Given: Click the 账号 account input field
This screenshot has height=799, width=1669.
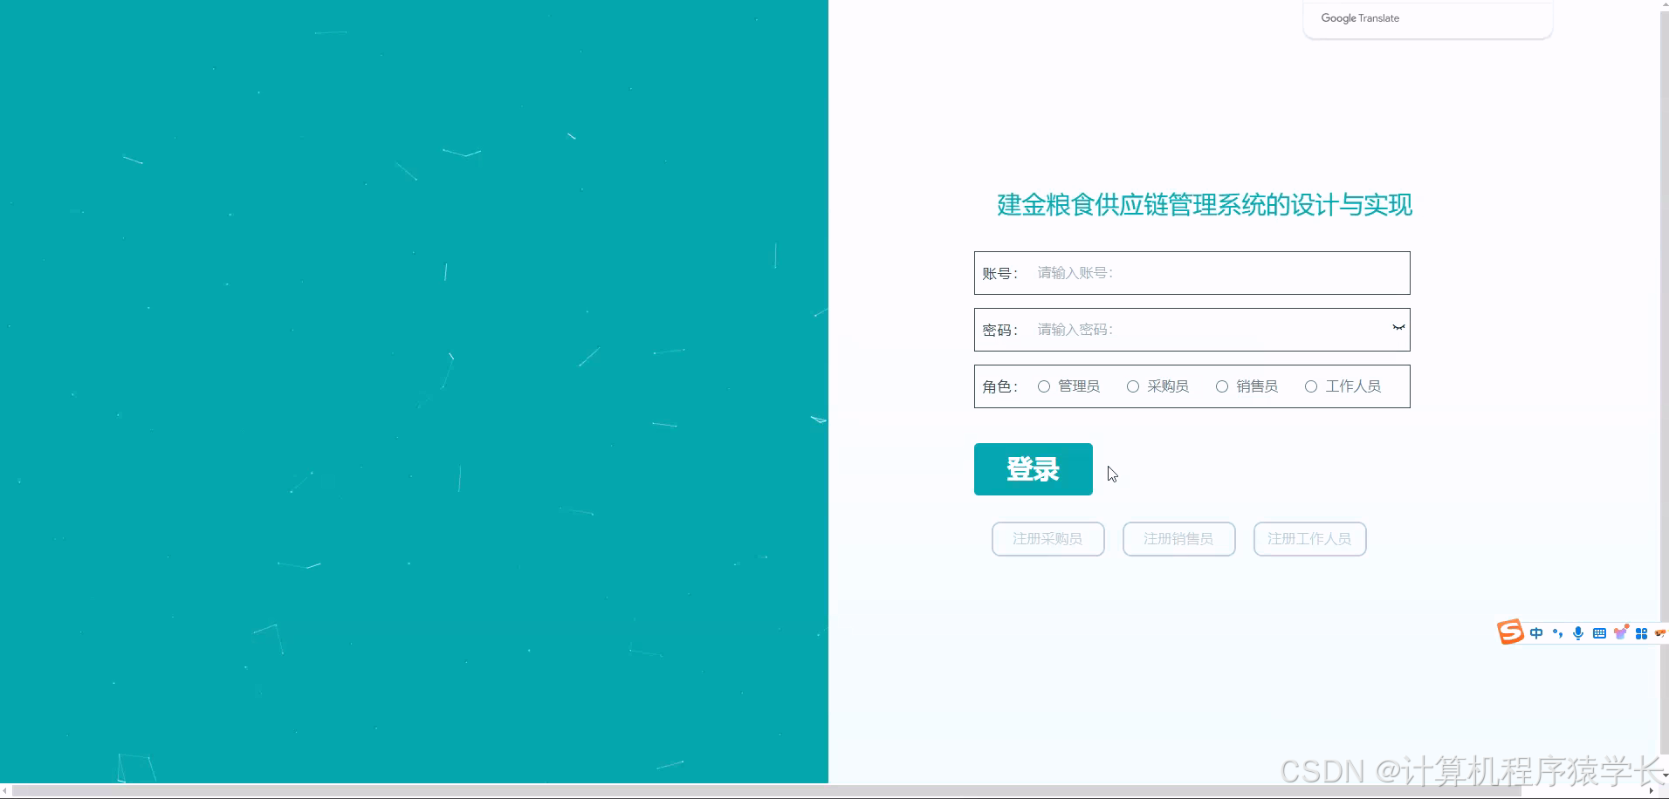Looking at the screenshot, I should tap(1213, 272).
